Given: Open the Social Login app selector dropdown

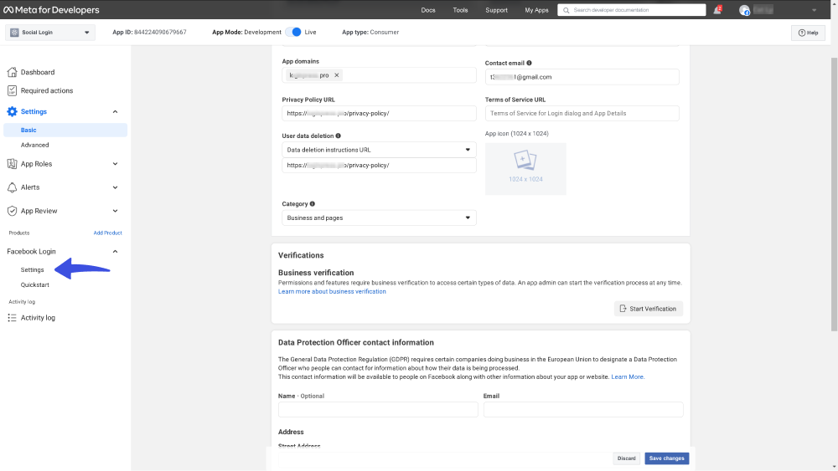Looking at the screenshot, I should tap(50, 33).
